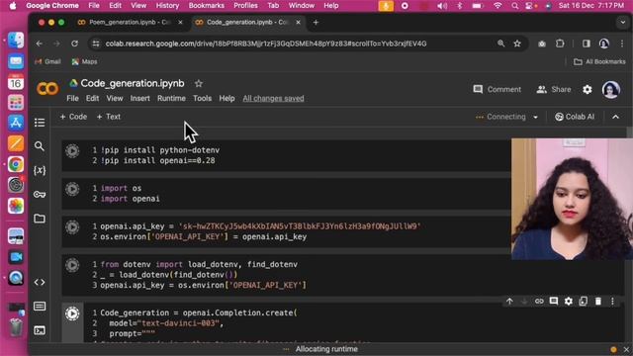This screenshot has height=356, width=633.
Task: Expand the Chrome tab search chevron
Action: pyautogui.click(x=622, y=23)
